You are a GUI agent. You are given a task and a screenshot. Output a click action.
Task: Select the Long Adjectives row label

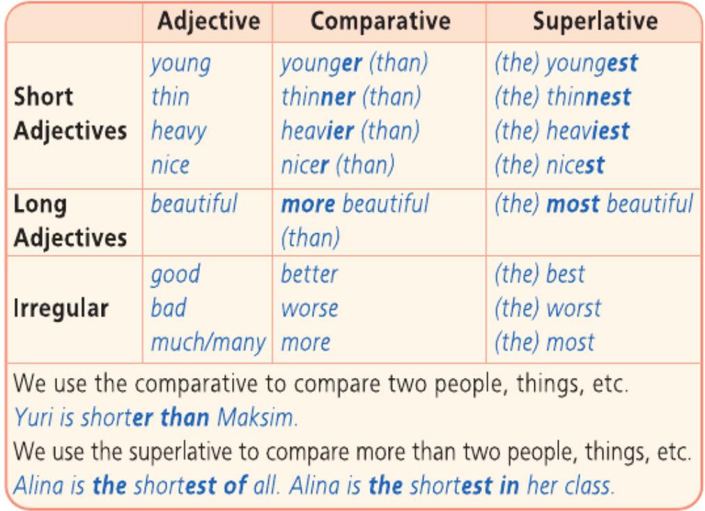pos(70,221)
